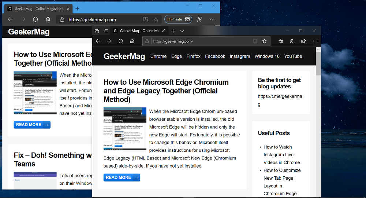The image size is (366, 198).
Task: Add new tab in Edge Legacy window
Action: pyautogui.click(x=173, y=31)
